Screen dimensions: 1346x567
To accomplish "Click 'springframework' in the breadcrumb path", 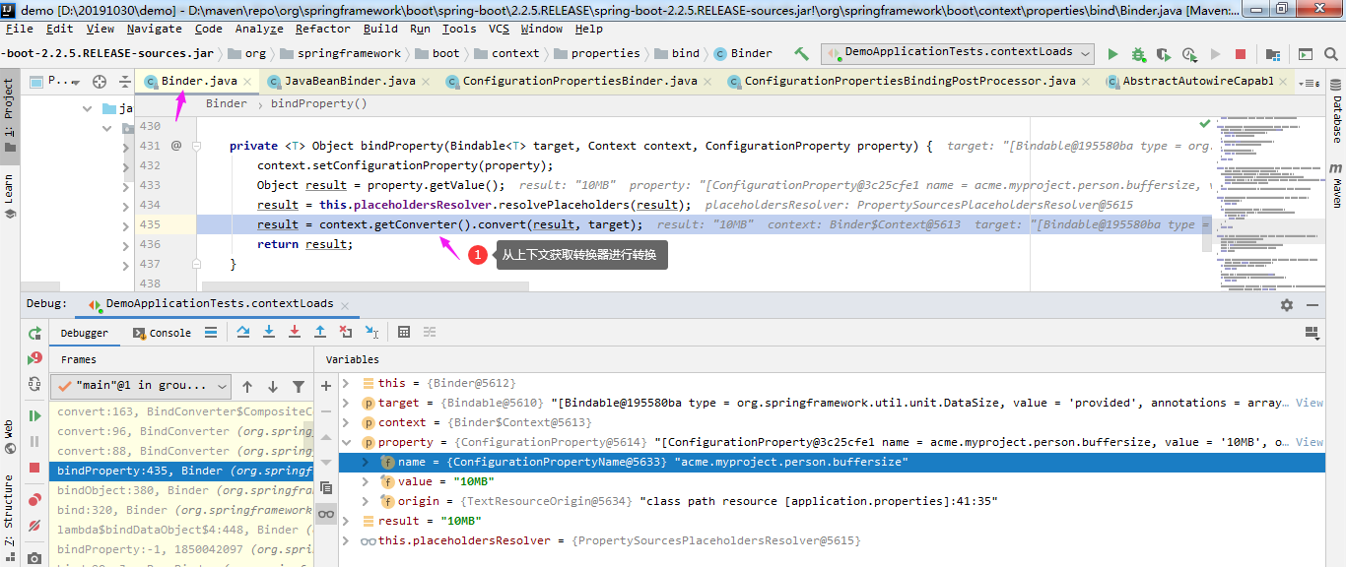I will [x=349, y=53].
